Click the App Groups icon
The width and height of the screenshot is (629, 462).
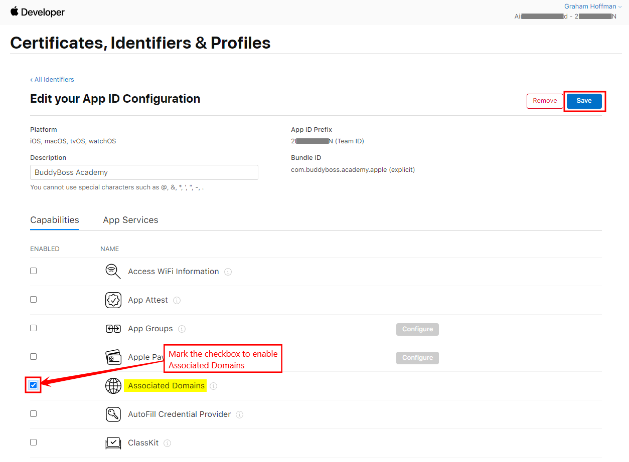pos(113,329)
